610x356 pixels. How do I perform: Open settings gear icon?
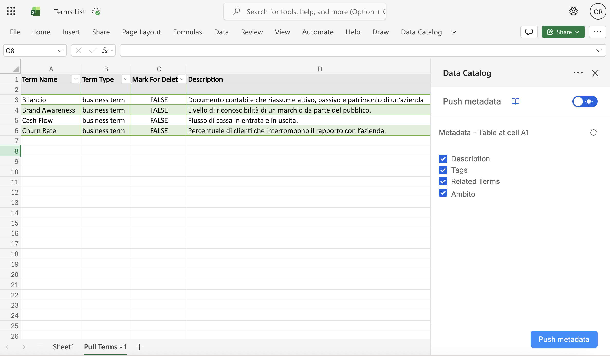tap(573, 12)
